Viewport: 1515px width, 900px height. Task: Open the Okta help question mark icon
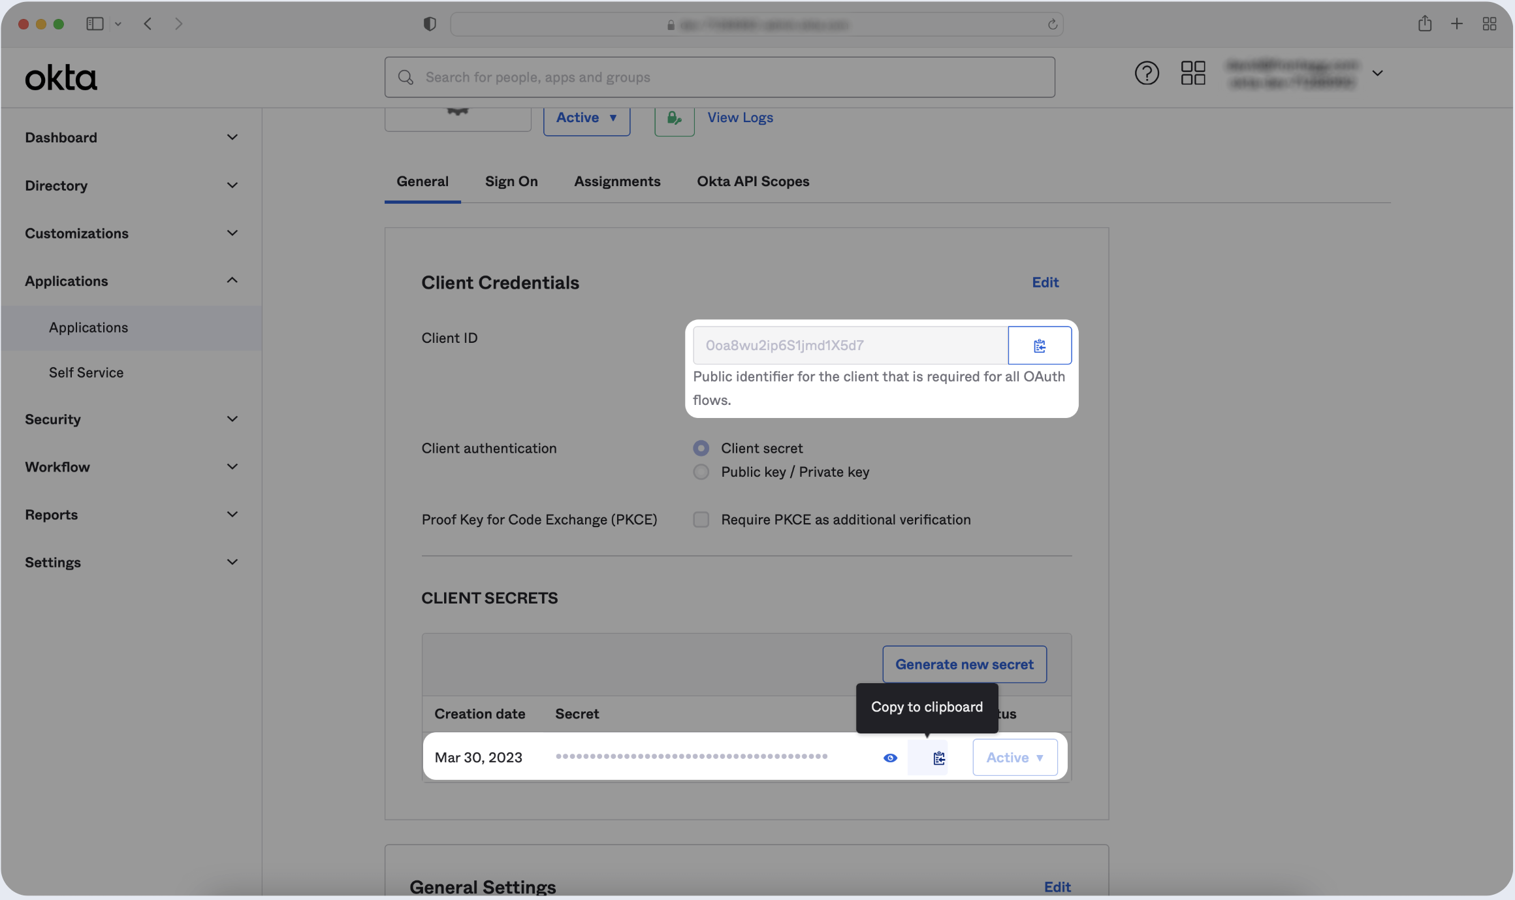pos(1146,73)
